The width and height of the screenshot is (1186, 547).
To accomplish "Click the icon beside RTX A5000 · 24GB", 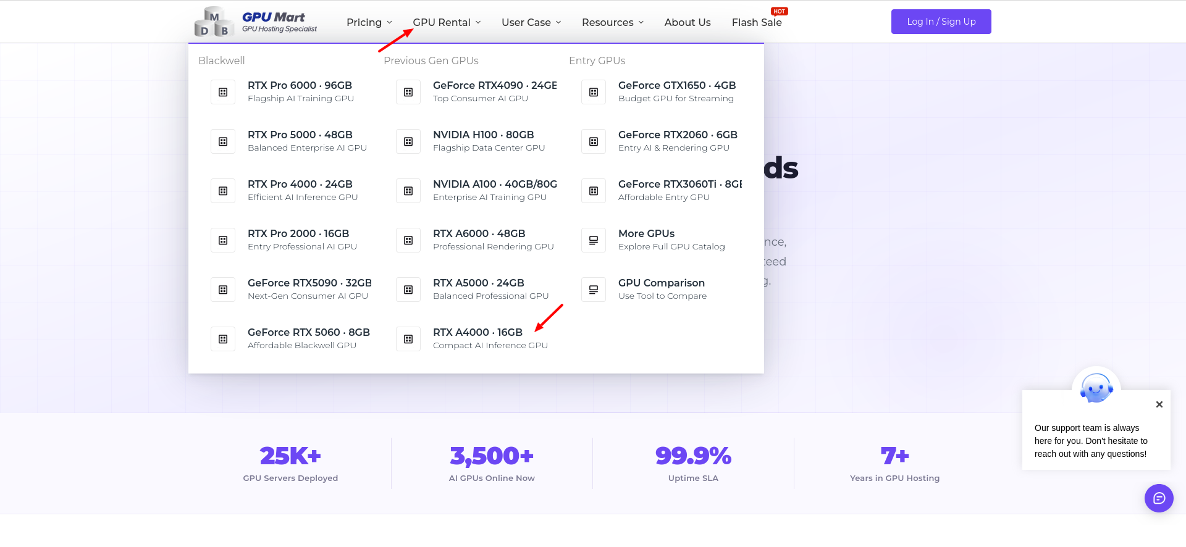I will pos(408,290).
